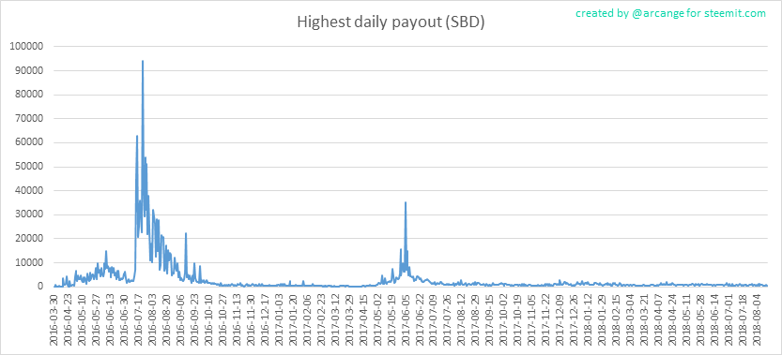Screen dimensions: 782x355
Task: Click the x-axis date 2016-06-30
Action: click(x=124, y=320)
